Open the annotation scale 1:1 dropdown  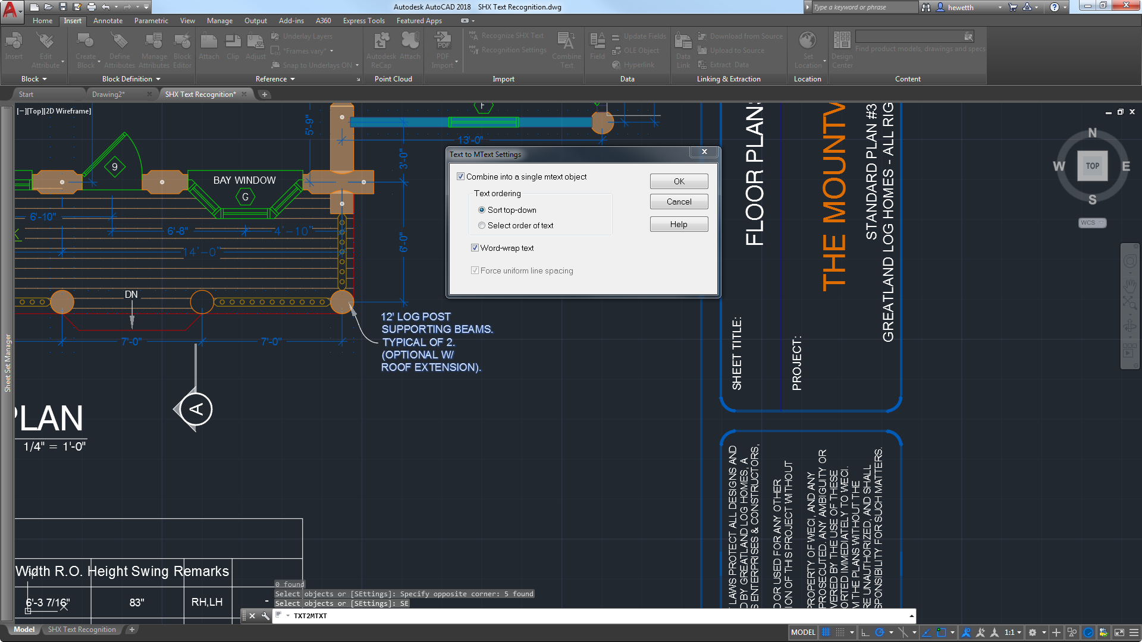tap(1013, 632)
